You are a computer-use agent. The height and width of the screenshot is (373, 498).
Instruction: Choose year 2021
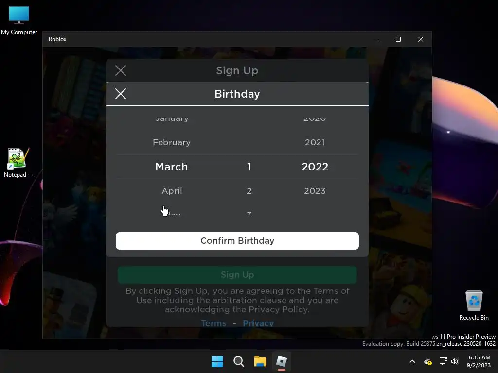(x=315, y=142)
